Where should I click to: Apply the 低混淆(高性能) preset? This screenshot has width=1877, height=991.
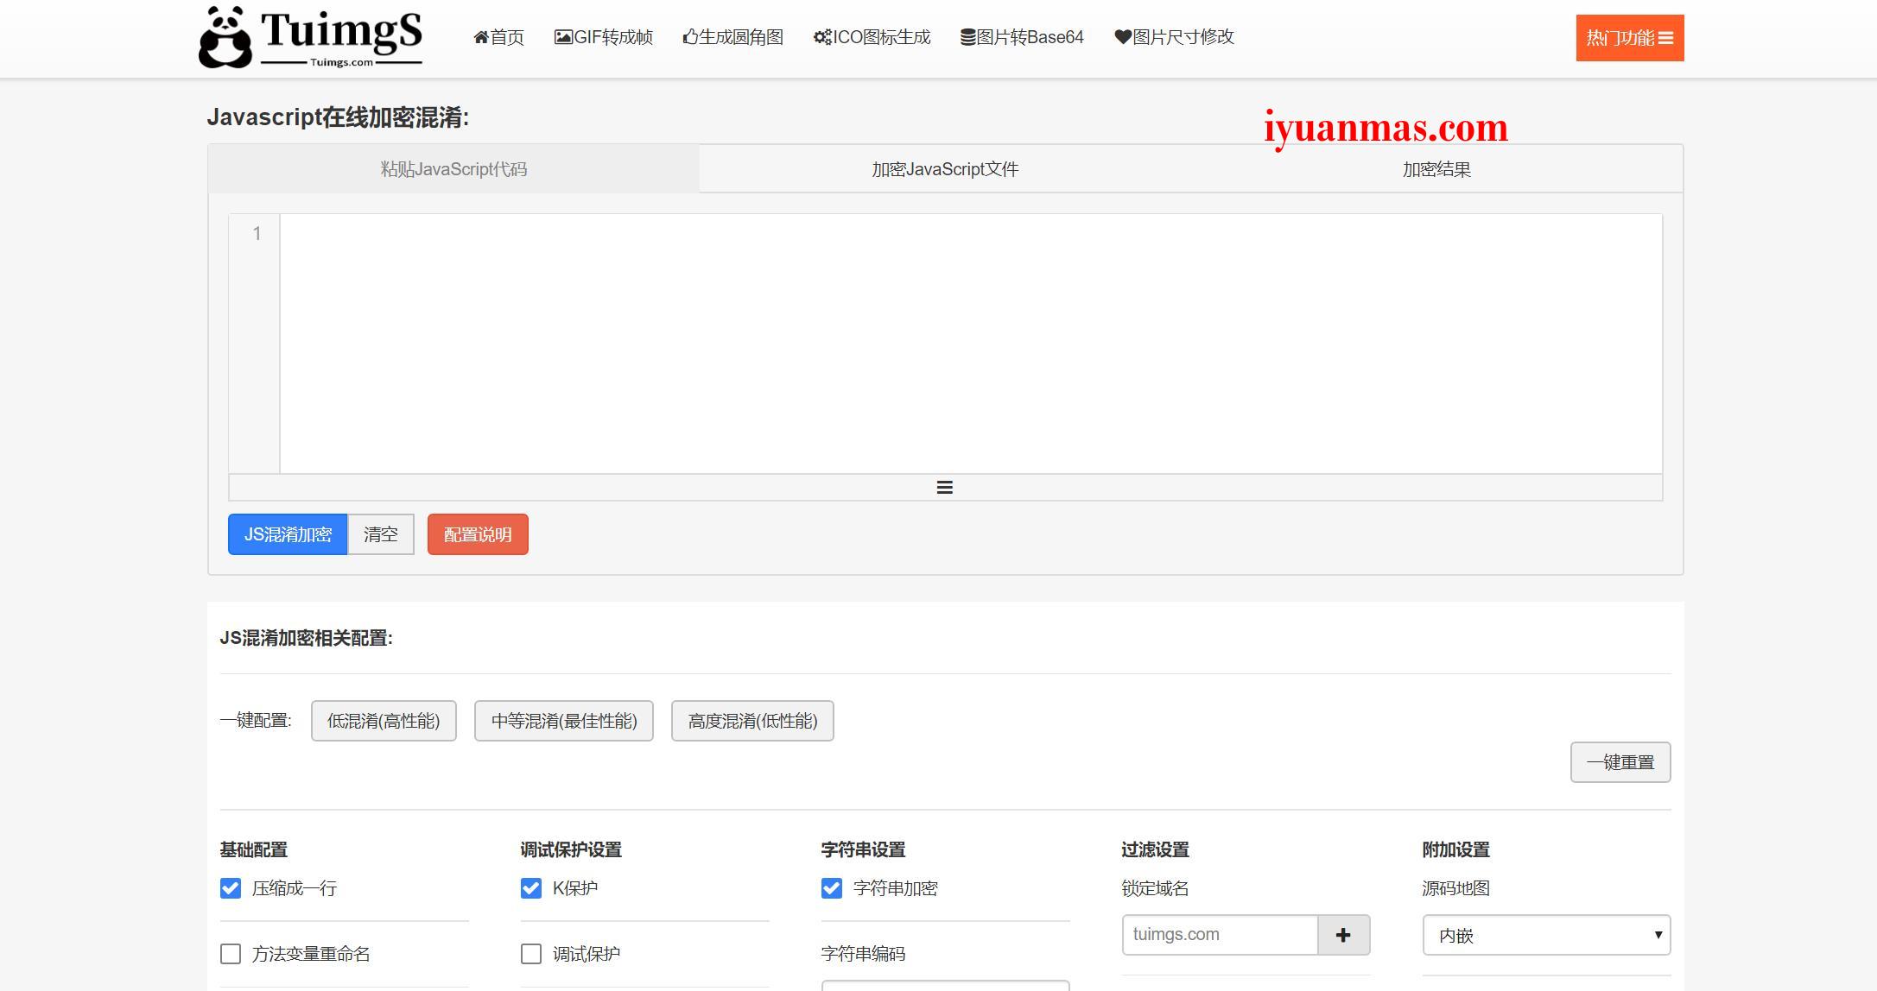coord(384,721)
